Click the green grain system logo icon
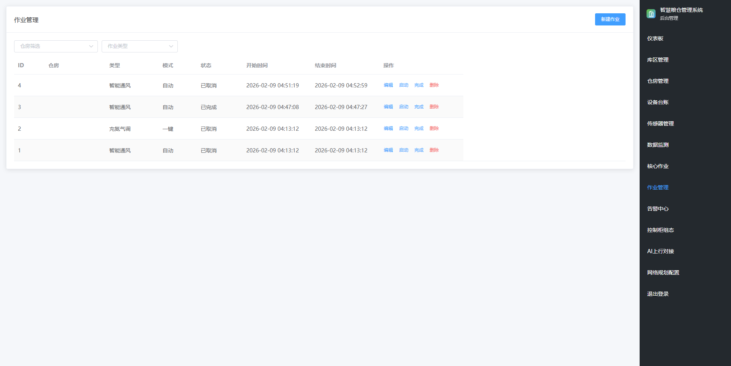The width and height of the screenshot is (731, 366). (x=651, y=14)
